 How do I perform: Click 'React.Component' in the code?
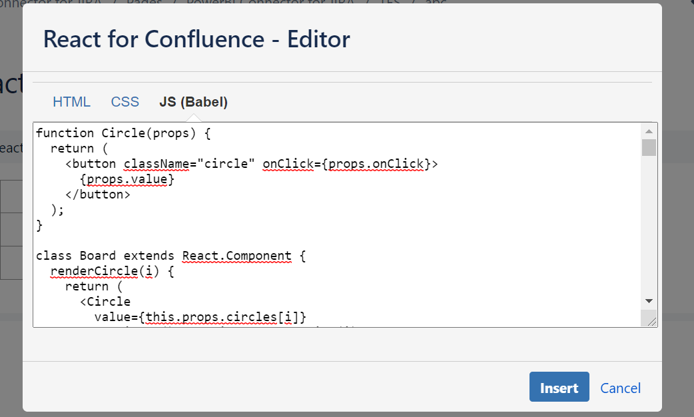click(237, 256)
